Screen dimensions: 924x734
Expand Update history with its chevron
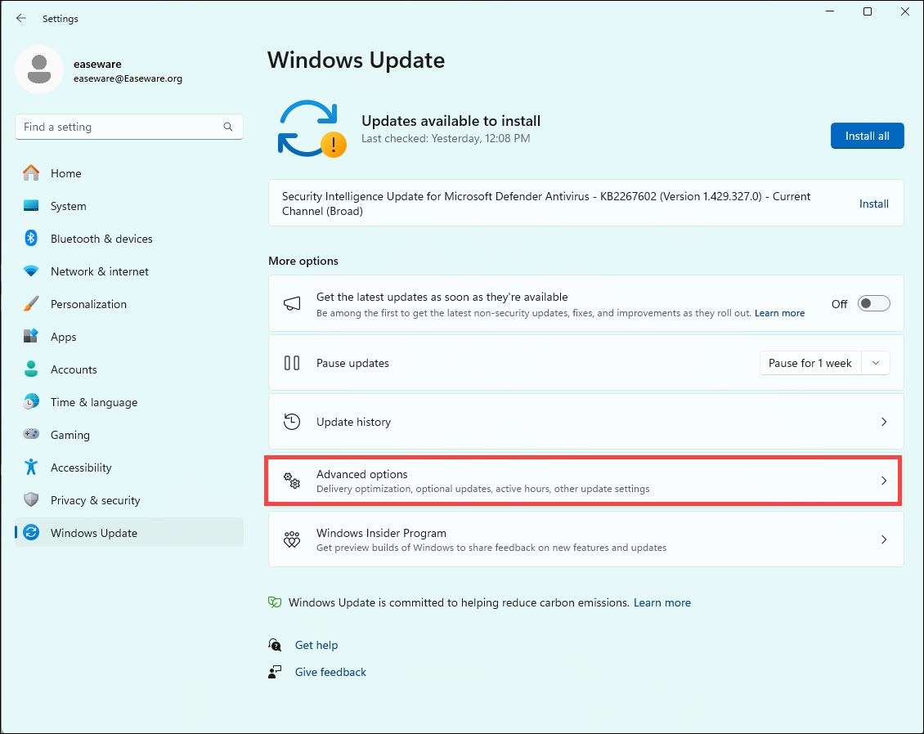pyautogui.click(x=884, y=422)
